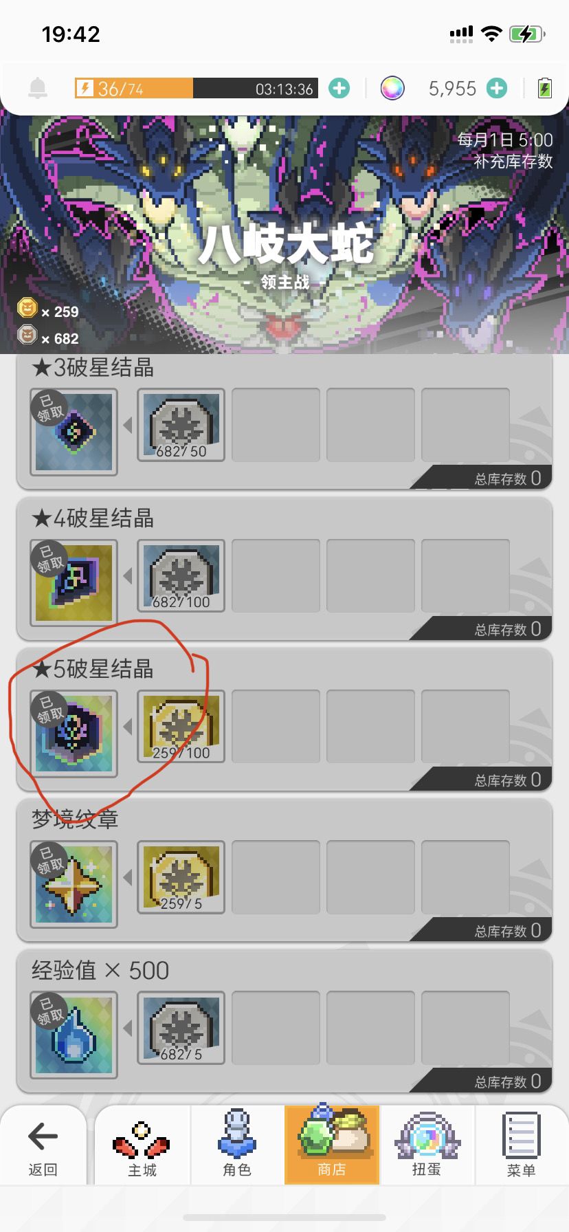This screenshot has height=1232, width=569.
Task: Tap the notification bell icon
Action: [x=38, y=88]
